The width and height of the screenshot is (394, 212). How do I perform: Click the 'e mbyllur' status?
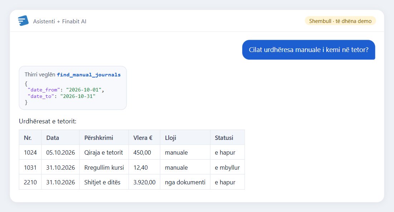click(227, 168)
